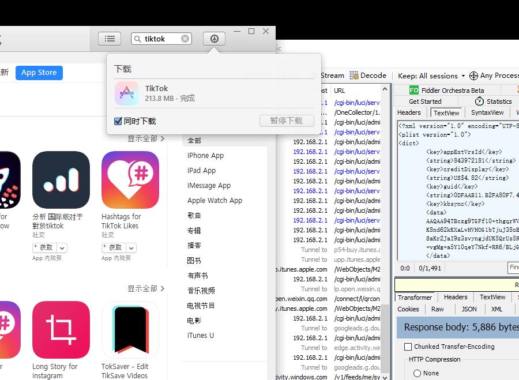Image resolution: width=519 pixels, height=380 pixels.
Task: Select the App Store tab
Action: (x=39, y=72)
